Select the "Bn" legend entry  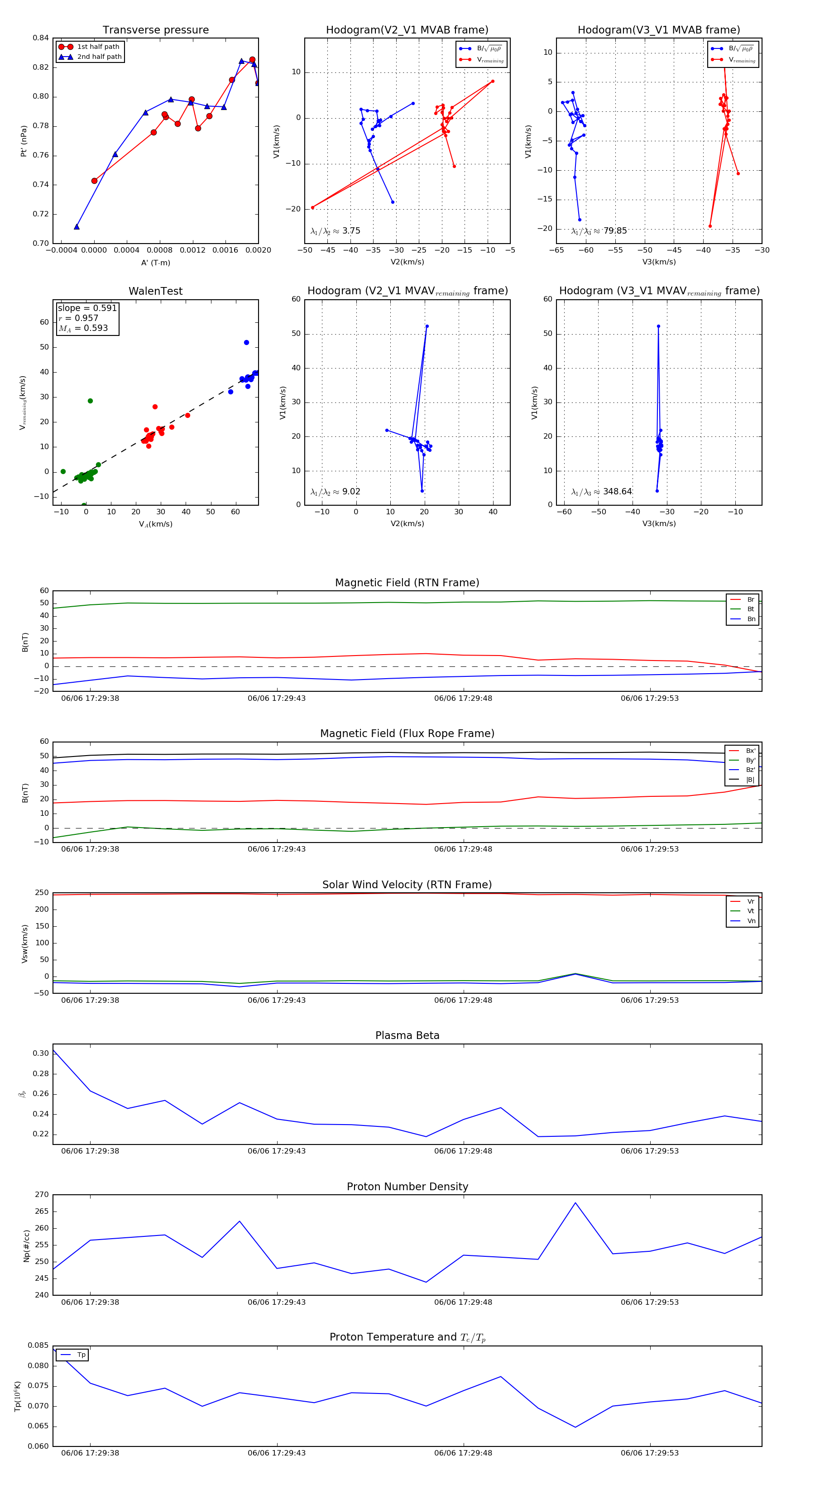[743, 619]
